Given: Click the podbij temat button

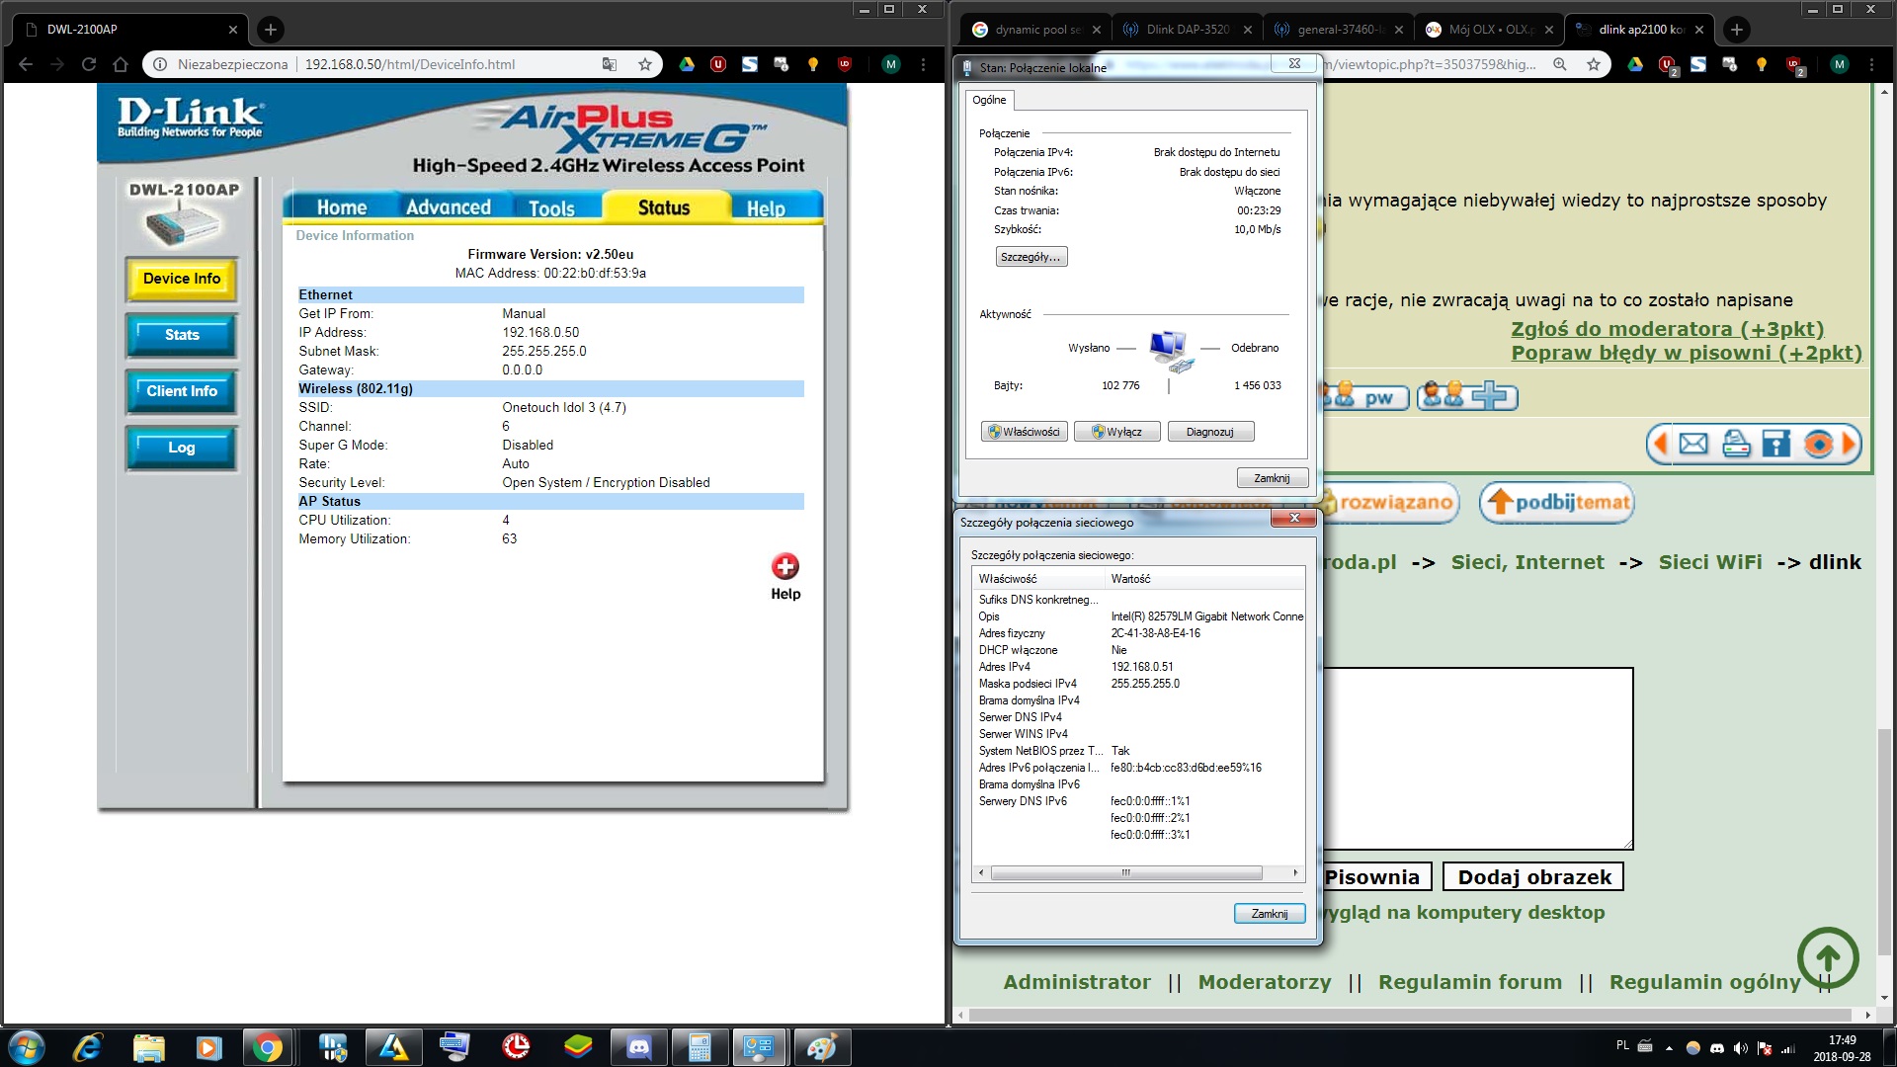Looking at the screenshot, I should pos(1557,503).
